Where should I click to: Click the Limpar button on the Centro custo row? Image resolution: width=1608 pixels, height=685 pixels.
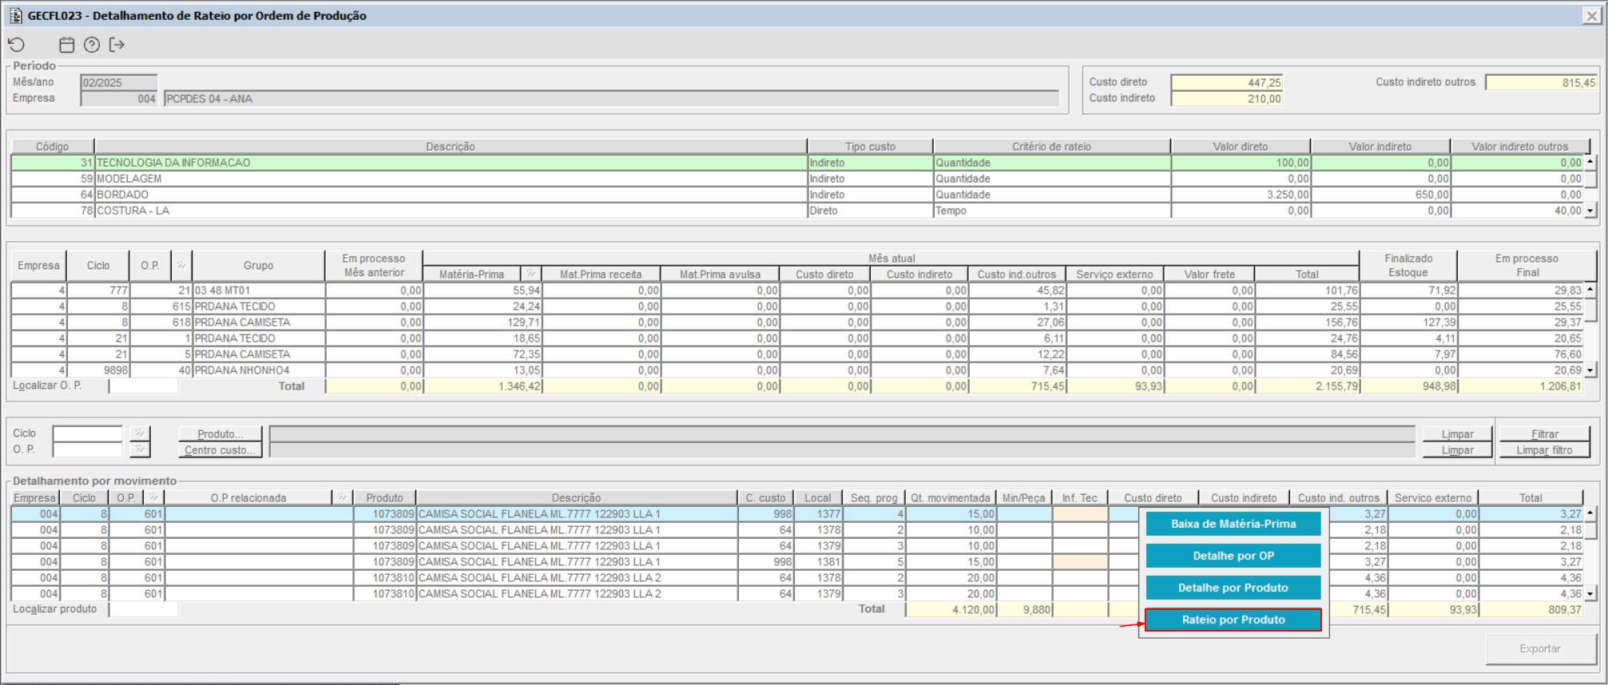click(x=1457, y=449)
